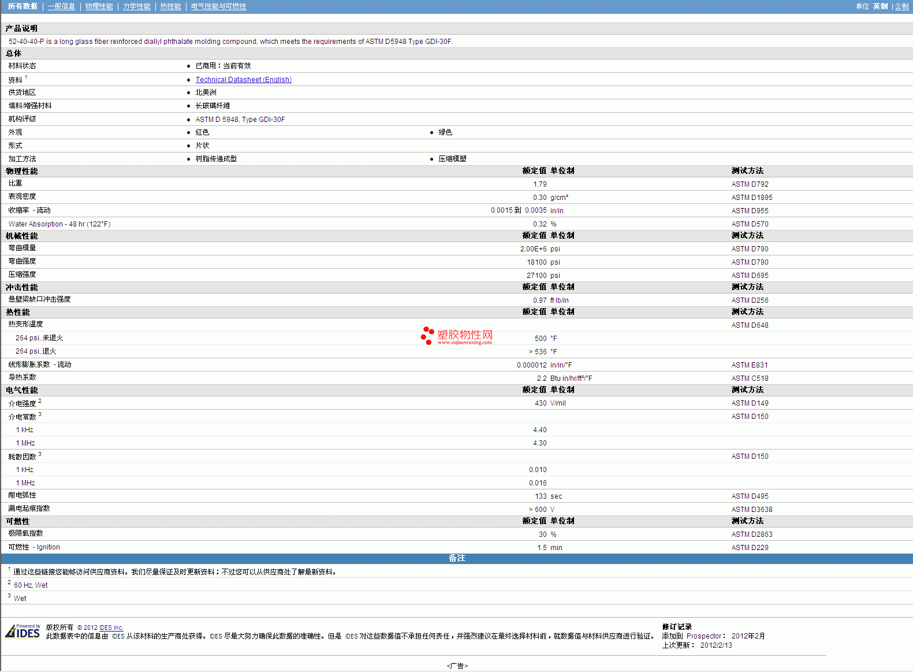This screenshot has height=672, width=913.
Task: Click the IDES logo in the footer
Action: pyautogui.click(x=23, y=631)
